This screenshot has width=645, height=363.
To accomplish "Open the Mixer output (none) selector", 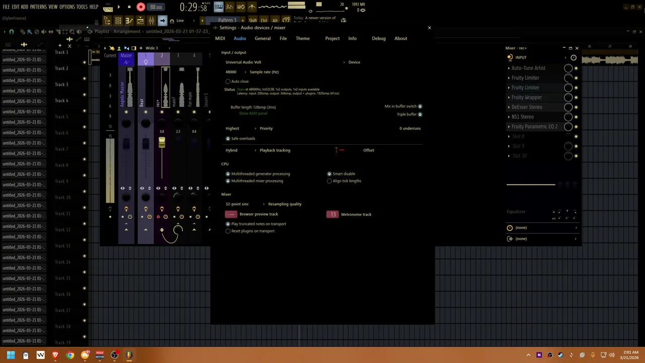I will coord(542,239).
